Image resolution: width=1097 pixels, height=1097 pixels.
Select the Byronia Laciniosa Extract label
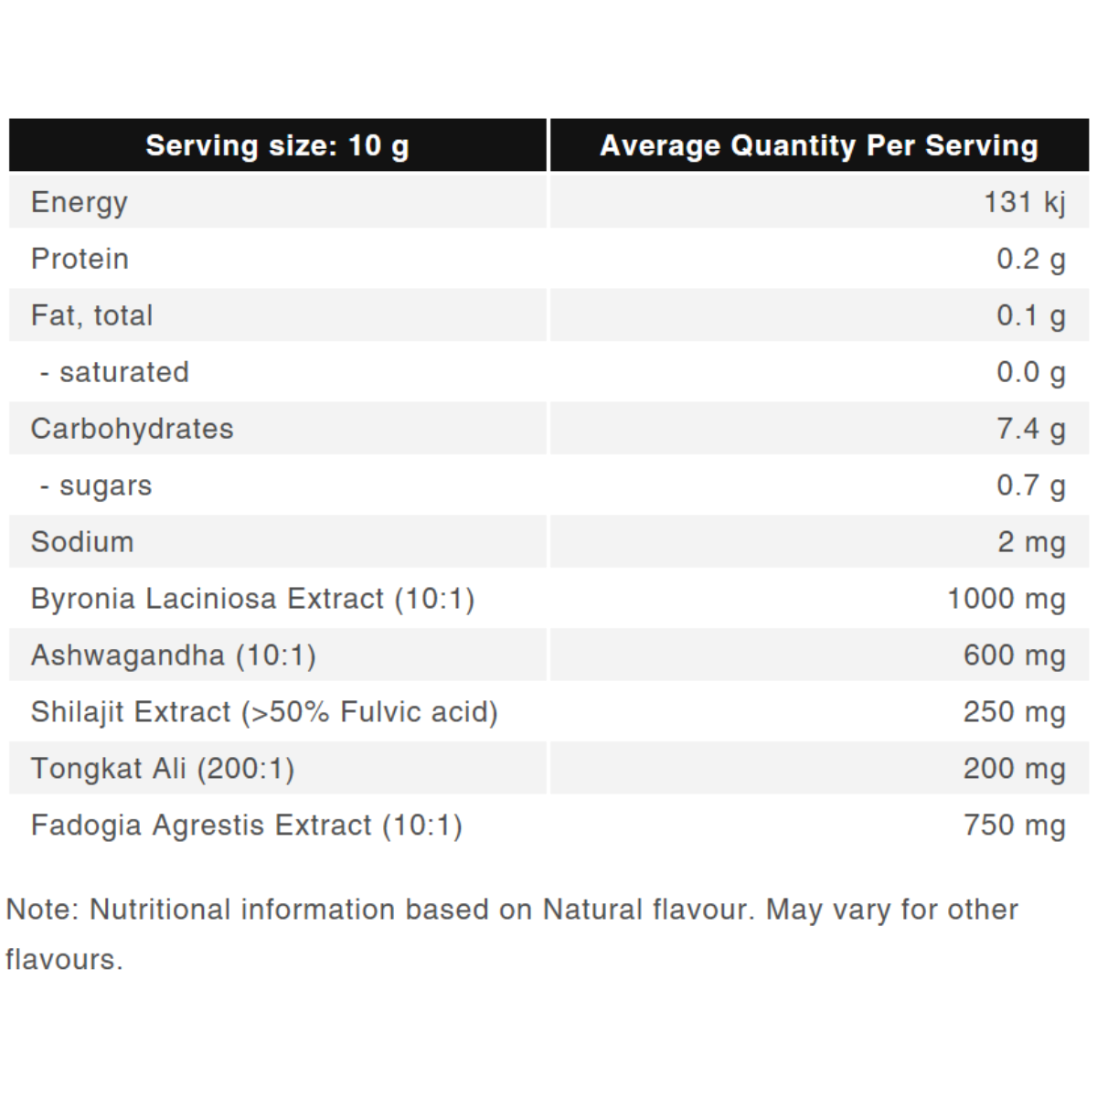[x=252, y=599]
